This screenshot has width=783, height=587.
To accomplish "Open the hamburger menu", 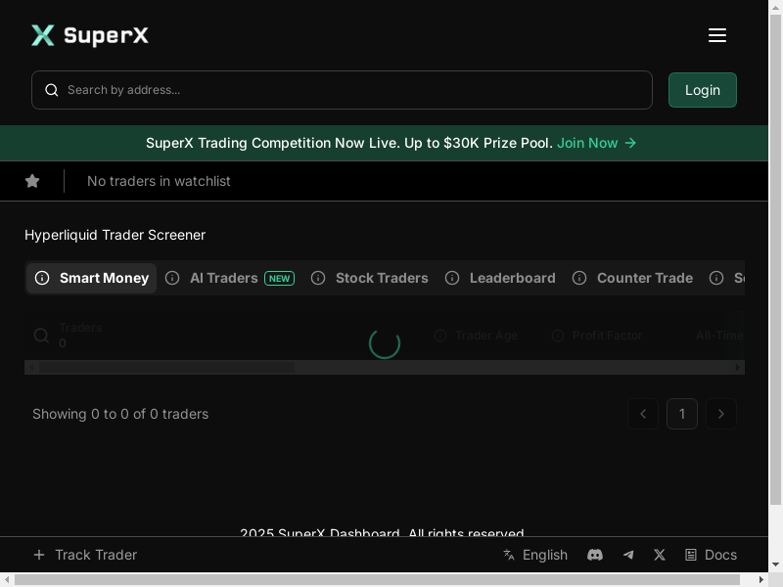I will point(716,35).
